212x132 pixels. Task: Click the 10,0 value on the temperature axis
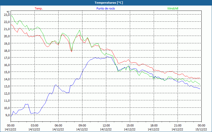pos(7,108)
